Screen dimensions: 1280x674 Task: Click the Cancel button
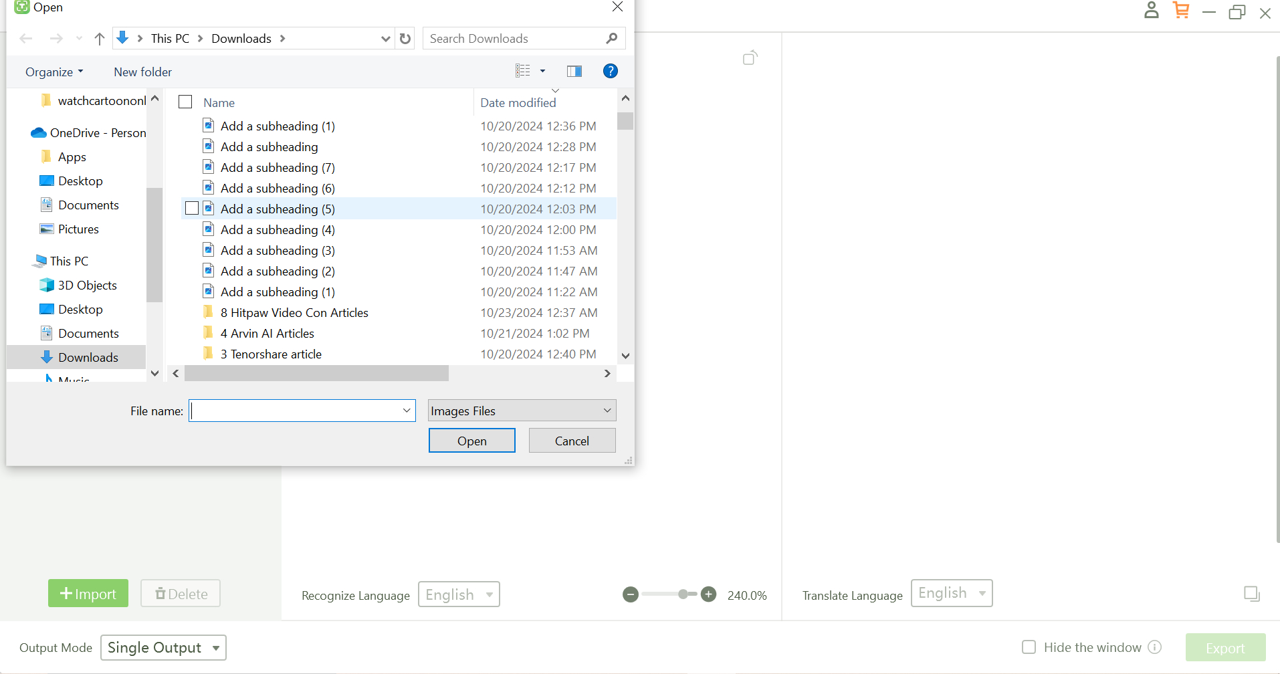572,441
